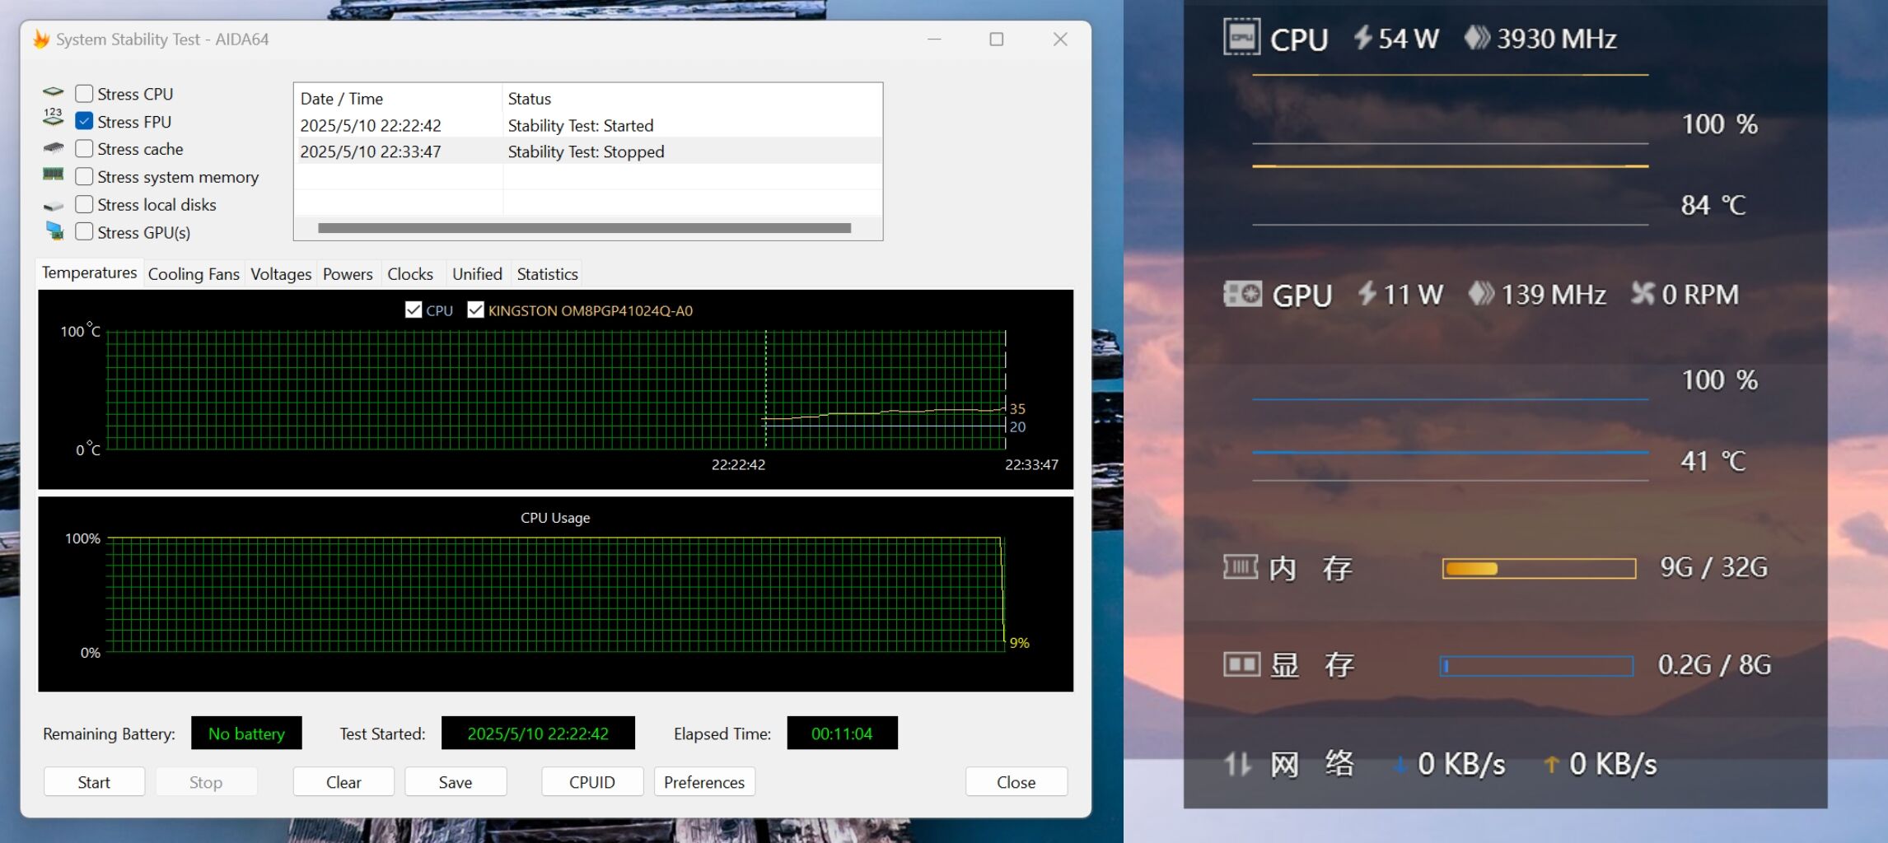Open CPUID panel button
This screenshot has width=1888, height=843.
tap(592, 782)
